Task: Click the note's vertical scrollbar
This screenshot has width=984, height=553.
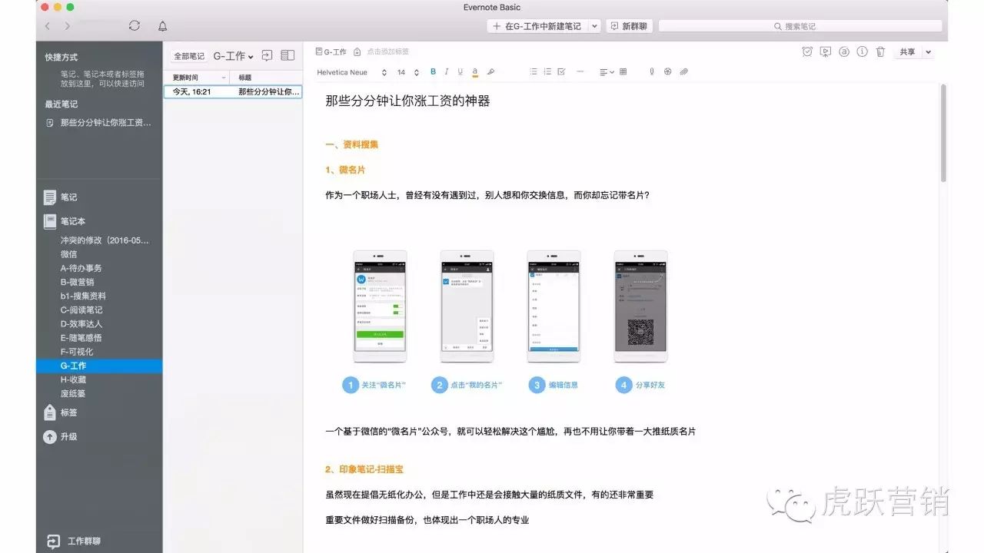Action: pos(943,132)
